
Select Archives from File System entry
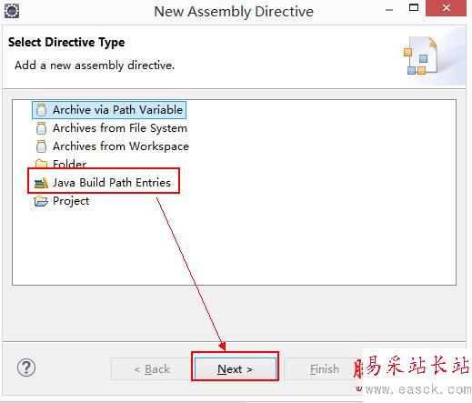(x=111, y=128)
